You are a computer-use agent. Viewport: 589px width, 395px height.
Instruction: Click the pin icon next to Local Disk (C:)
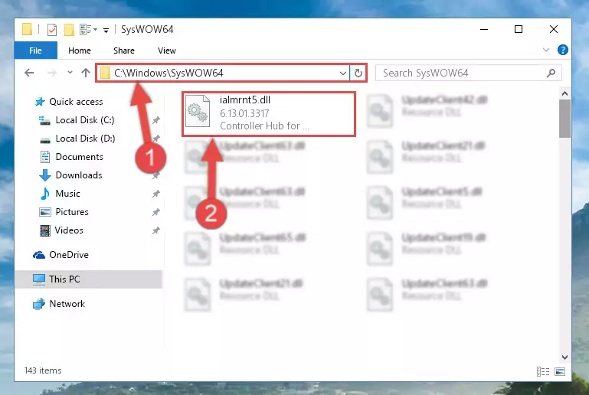pyautogui.click(x=156, y=120)
